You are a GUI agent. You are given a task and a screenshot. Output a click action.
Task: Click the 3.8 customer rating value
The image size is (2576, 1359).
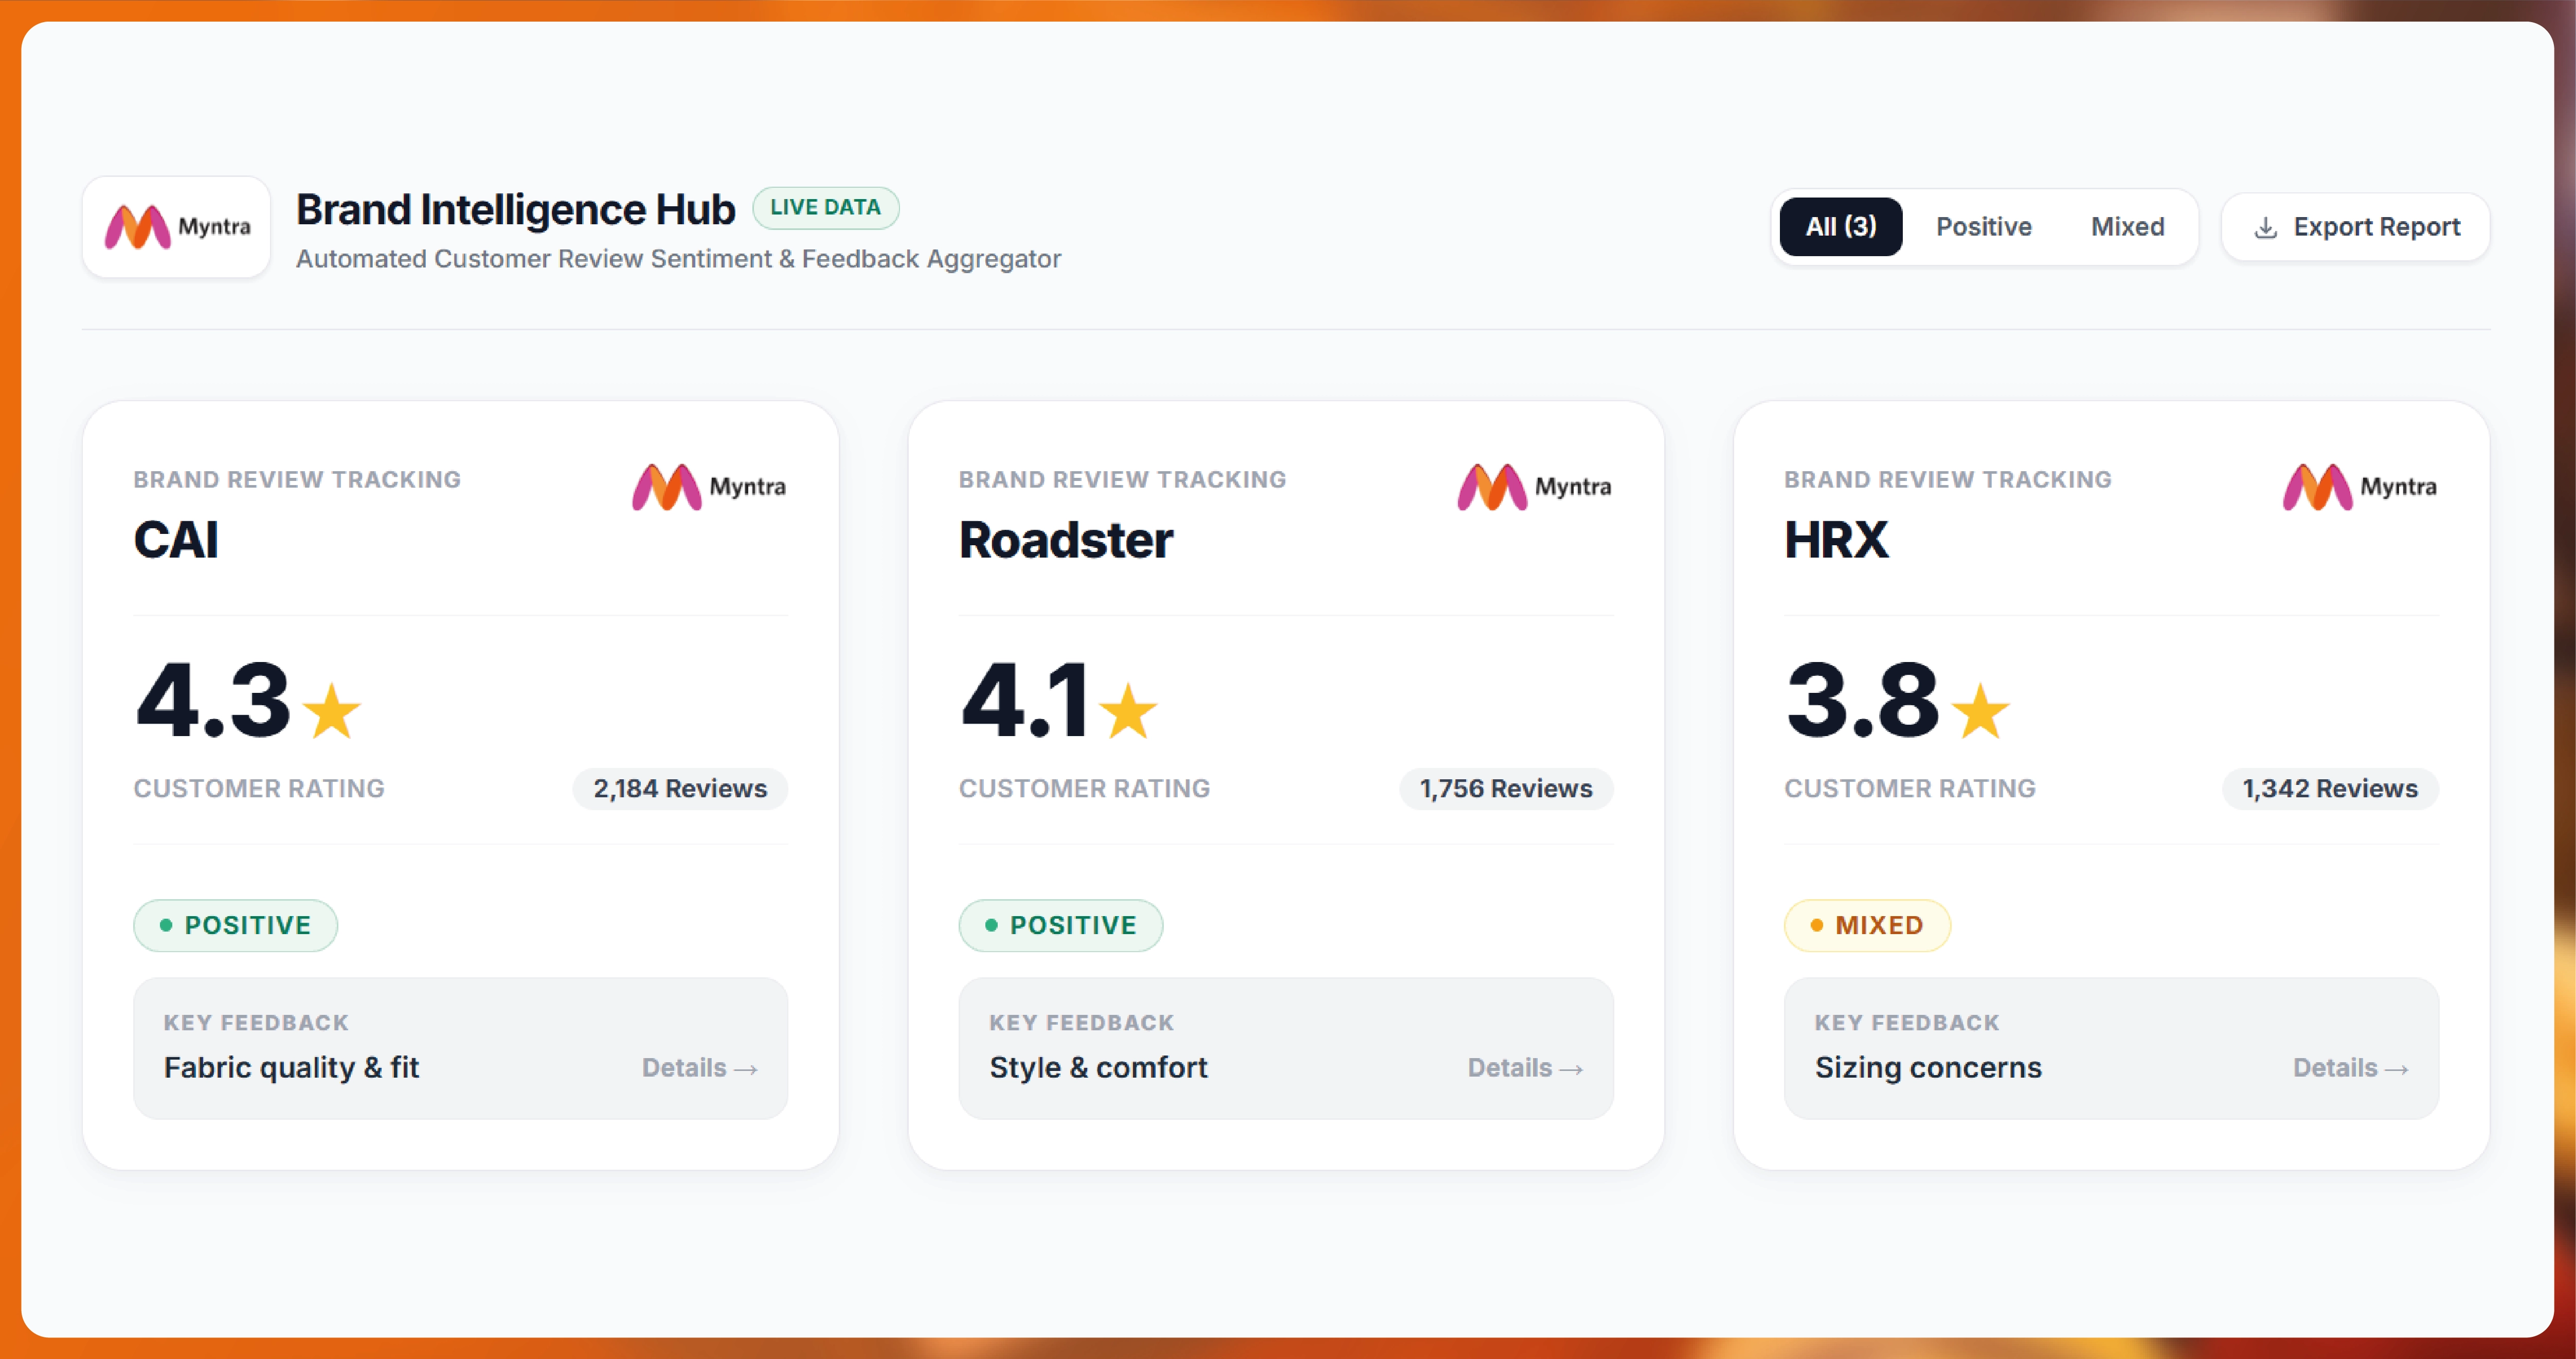[1863, 701]
